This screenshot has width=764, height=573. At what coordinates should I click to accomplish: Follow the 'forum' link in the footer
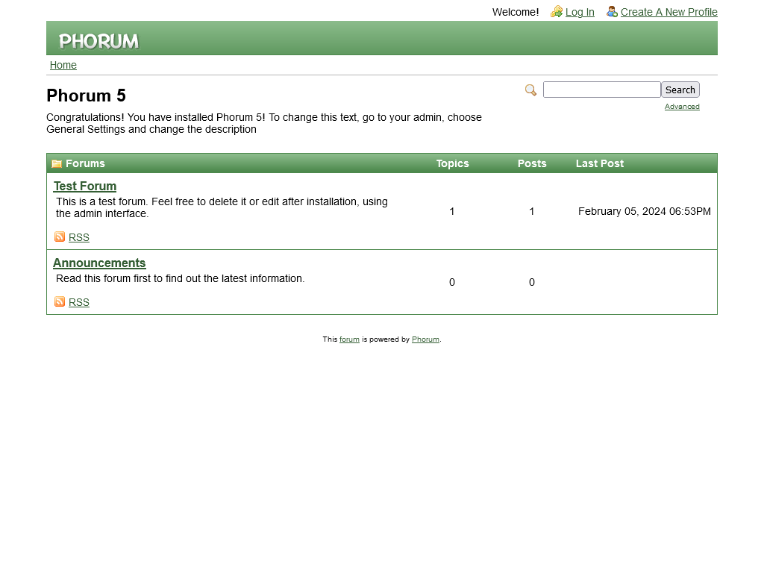[349, 339]
